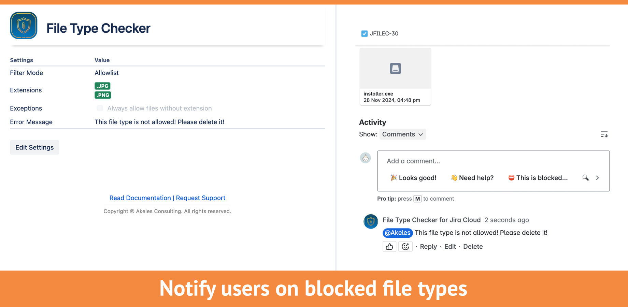Open the comment sort order icon
This screenshot has width=628, height=307.
[x=604, y=134]
